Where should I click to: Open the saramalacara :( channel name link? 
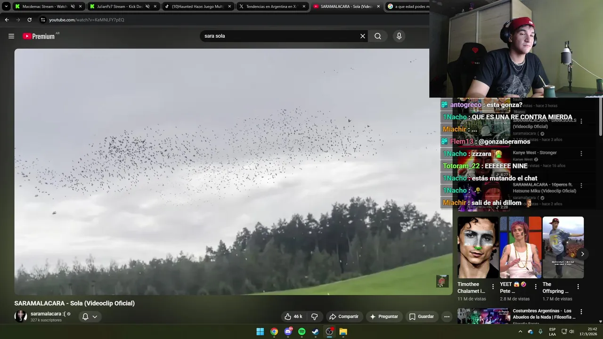[48, 314]
